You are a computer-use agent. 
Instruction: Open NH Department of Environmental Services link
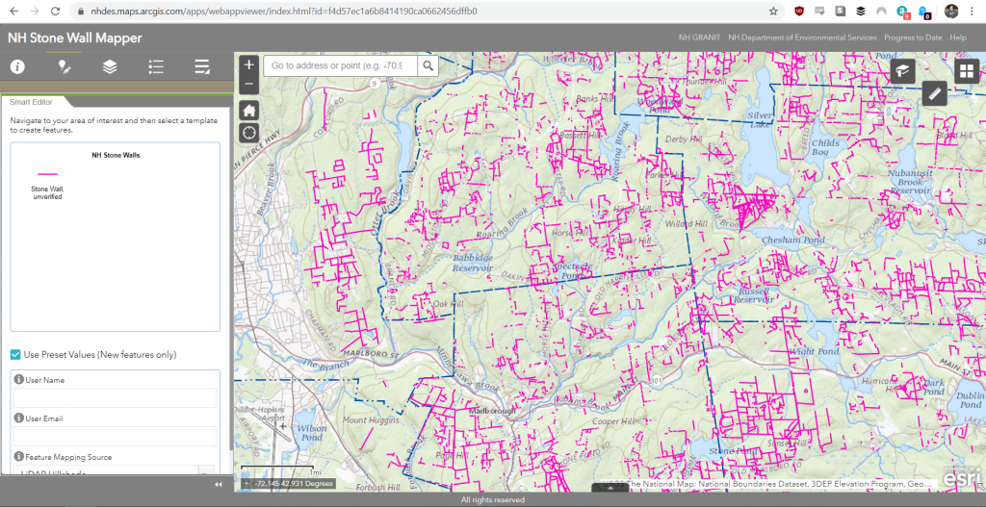coord(802,38)
